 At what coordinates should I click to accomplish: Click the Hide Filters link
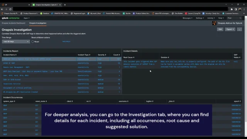pos(66,42)
